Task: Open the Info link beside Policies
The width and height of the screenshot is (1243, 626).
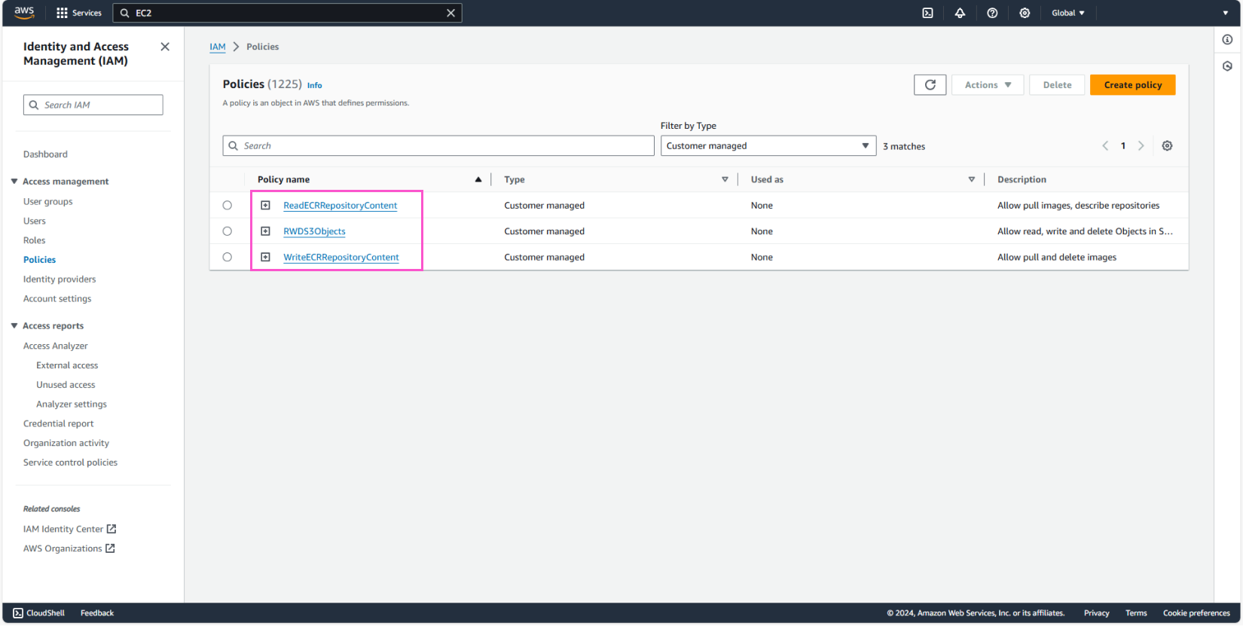Action: 315,85
